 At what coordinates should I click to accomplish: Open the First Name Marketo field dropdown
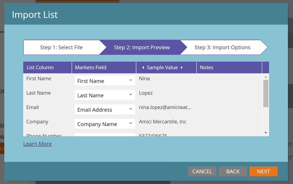[131, 81]
